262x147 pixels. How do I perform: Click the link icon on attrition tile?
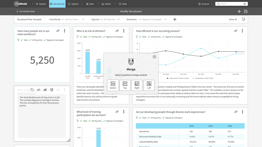coord(117,31)
